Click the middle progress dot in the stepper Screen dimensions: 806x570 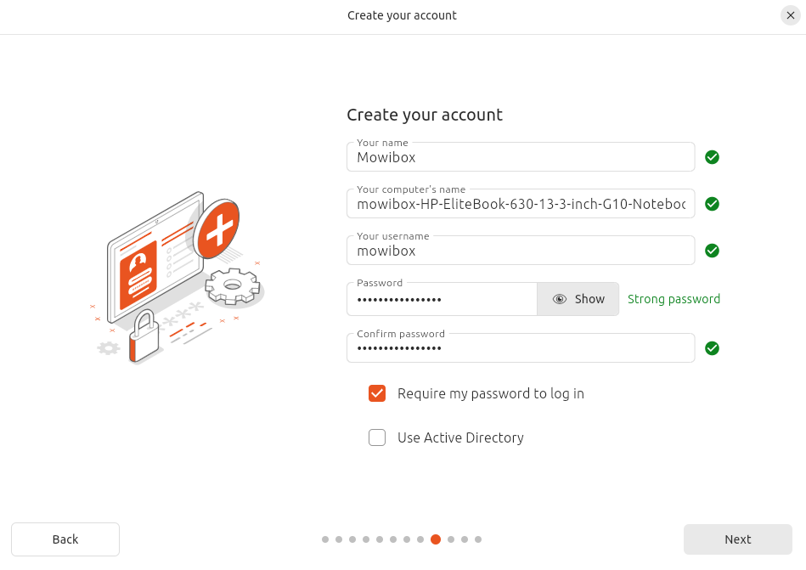coord(401,539)
